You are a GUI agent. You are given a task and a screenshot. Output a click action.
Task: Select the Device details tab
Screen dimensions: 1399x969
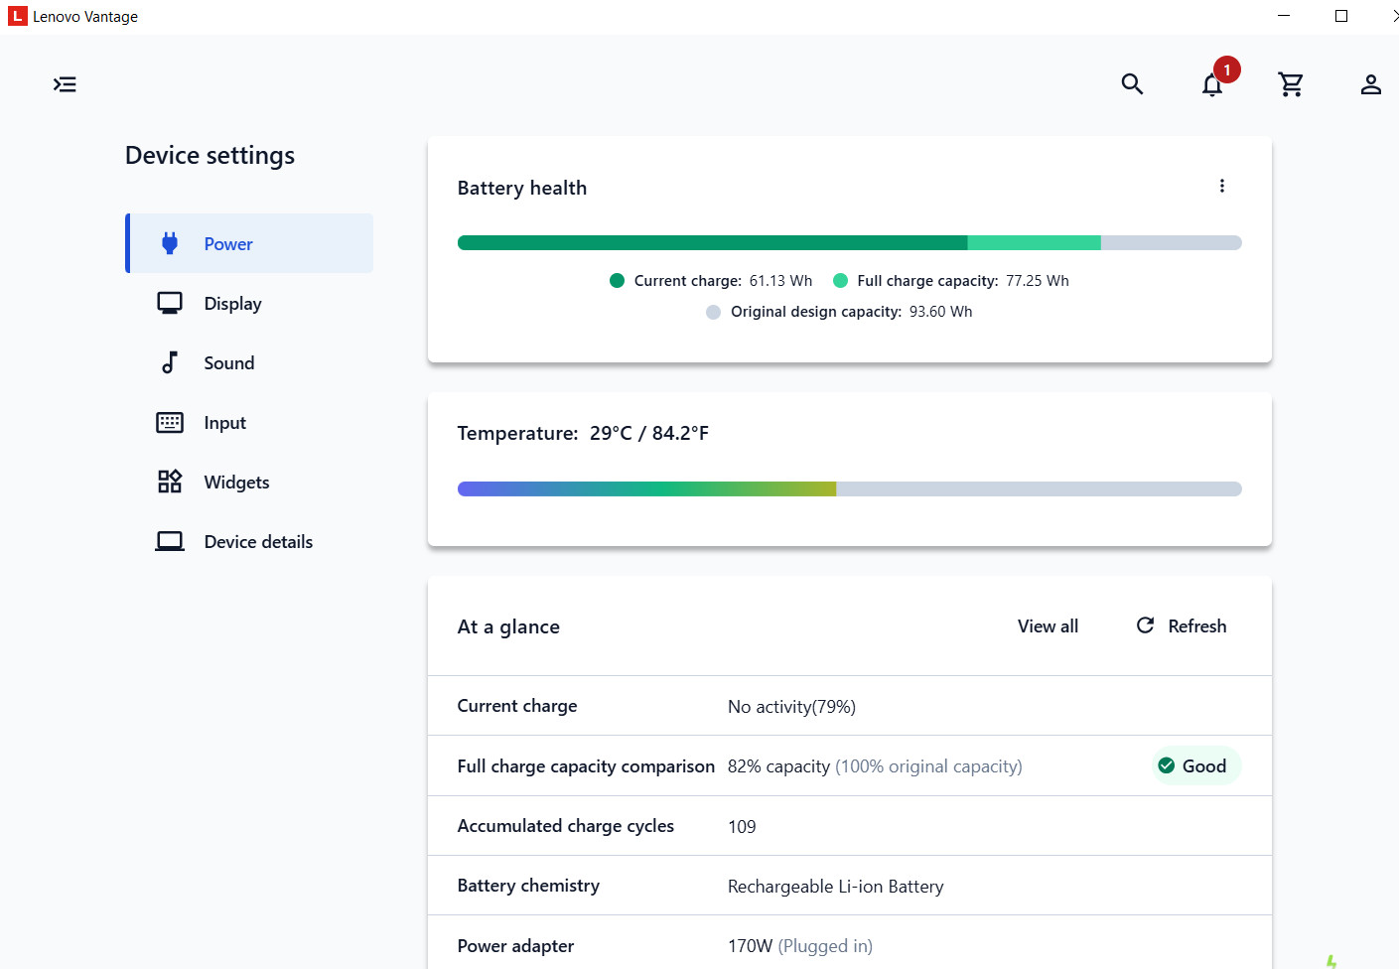pyautogui.click(x=249, y=541)
